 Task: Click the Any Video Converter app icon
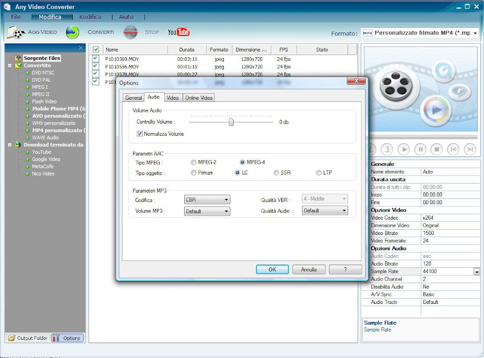[7, 7]
